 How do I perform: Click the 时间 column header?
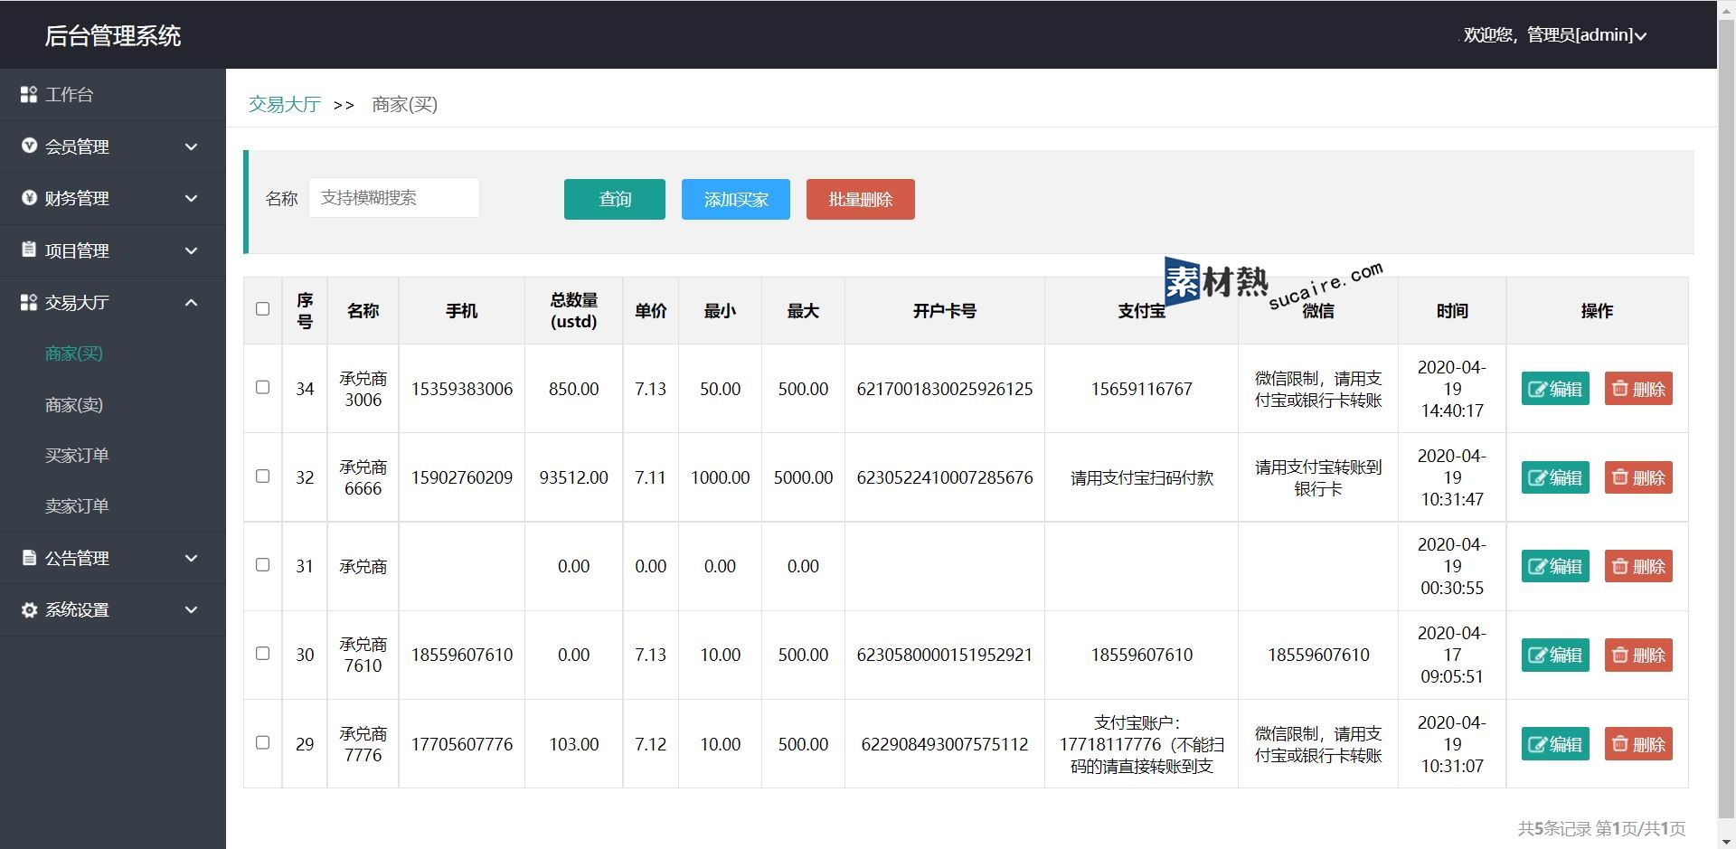1452,311
